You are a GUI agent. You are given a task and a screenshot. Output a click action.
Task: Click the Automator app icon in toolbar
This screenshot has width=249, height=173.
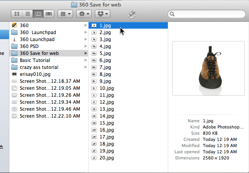pos(132,14)
